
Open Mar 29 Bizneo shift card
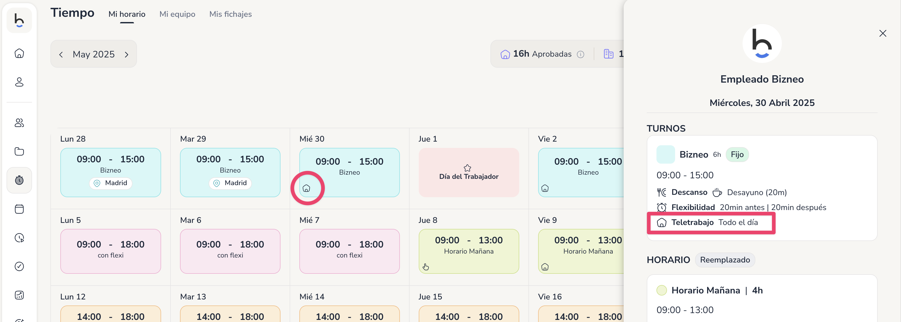pos(230,172)
